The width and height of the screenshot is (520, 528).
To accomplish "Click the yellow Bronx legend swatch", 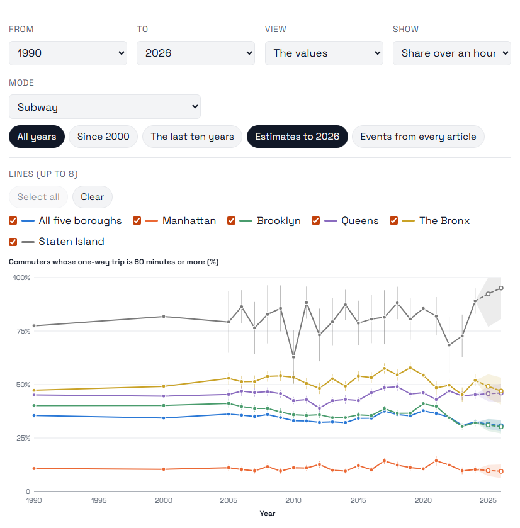I will (409, 221).
